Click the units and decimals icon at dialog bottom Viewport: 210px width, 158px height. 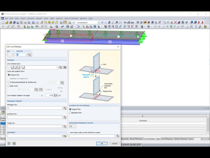(14, 143)
